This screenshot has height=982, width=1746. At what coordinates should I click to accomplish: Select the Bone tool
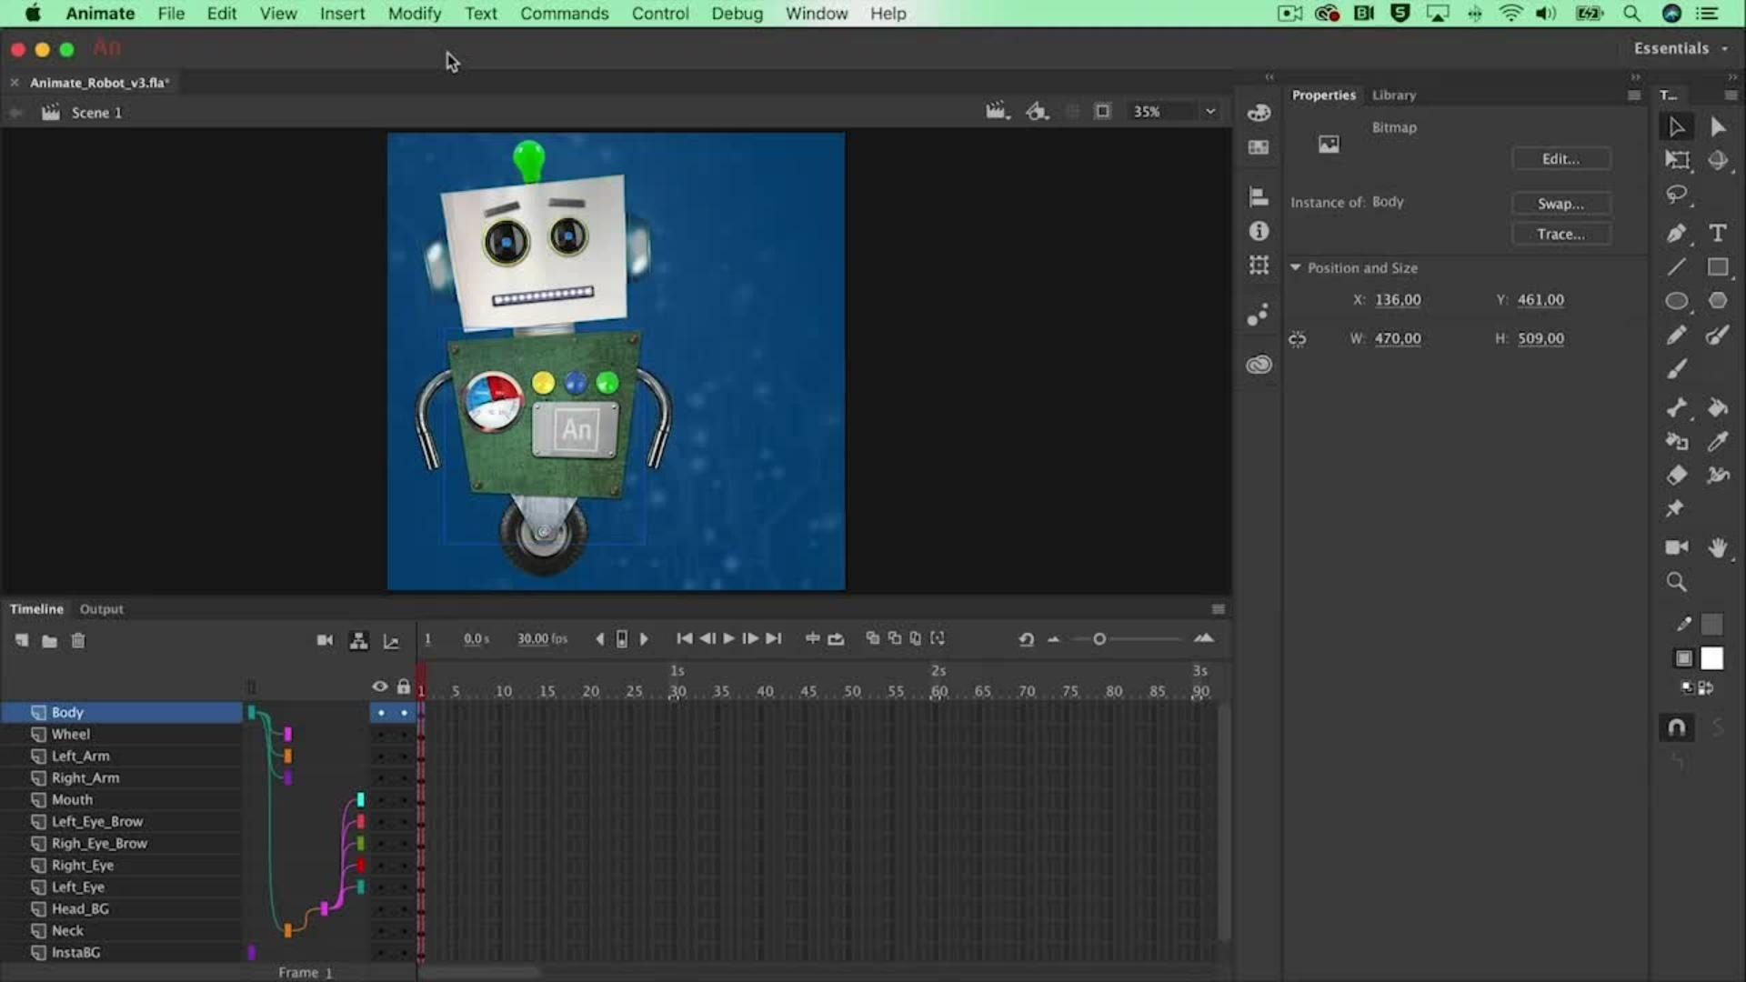pyautogui.click(x=1678, y=407)
